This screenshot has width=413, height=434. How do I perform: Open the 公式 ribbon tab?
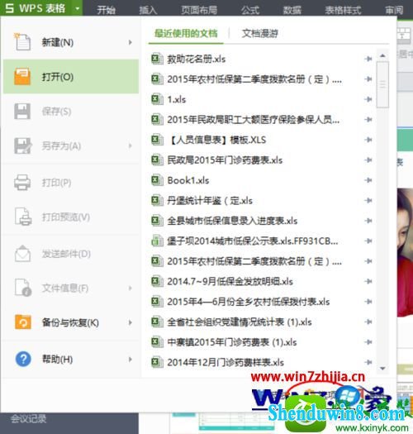(x=249, y=10)
